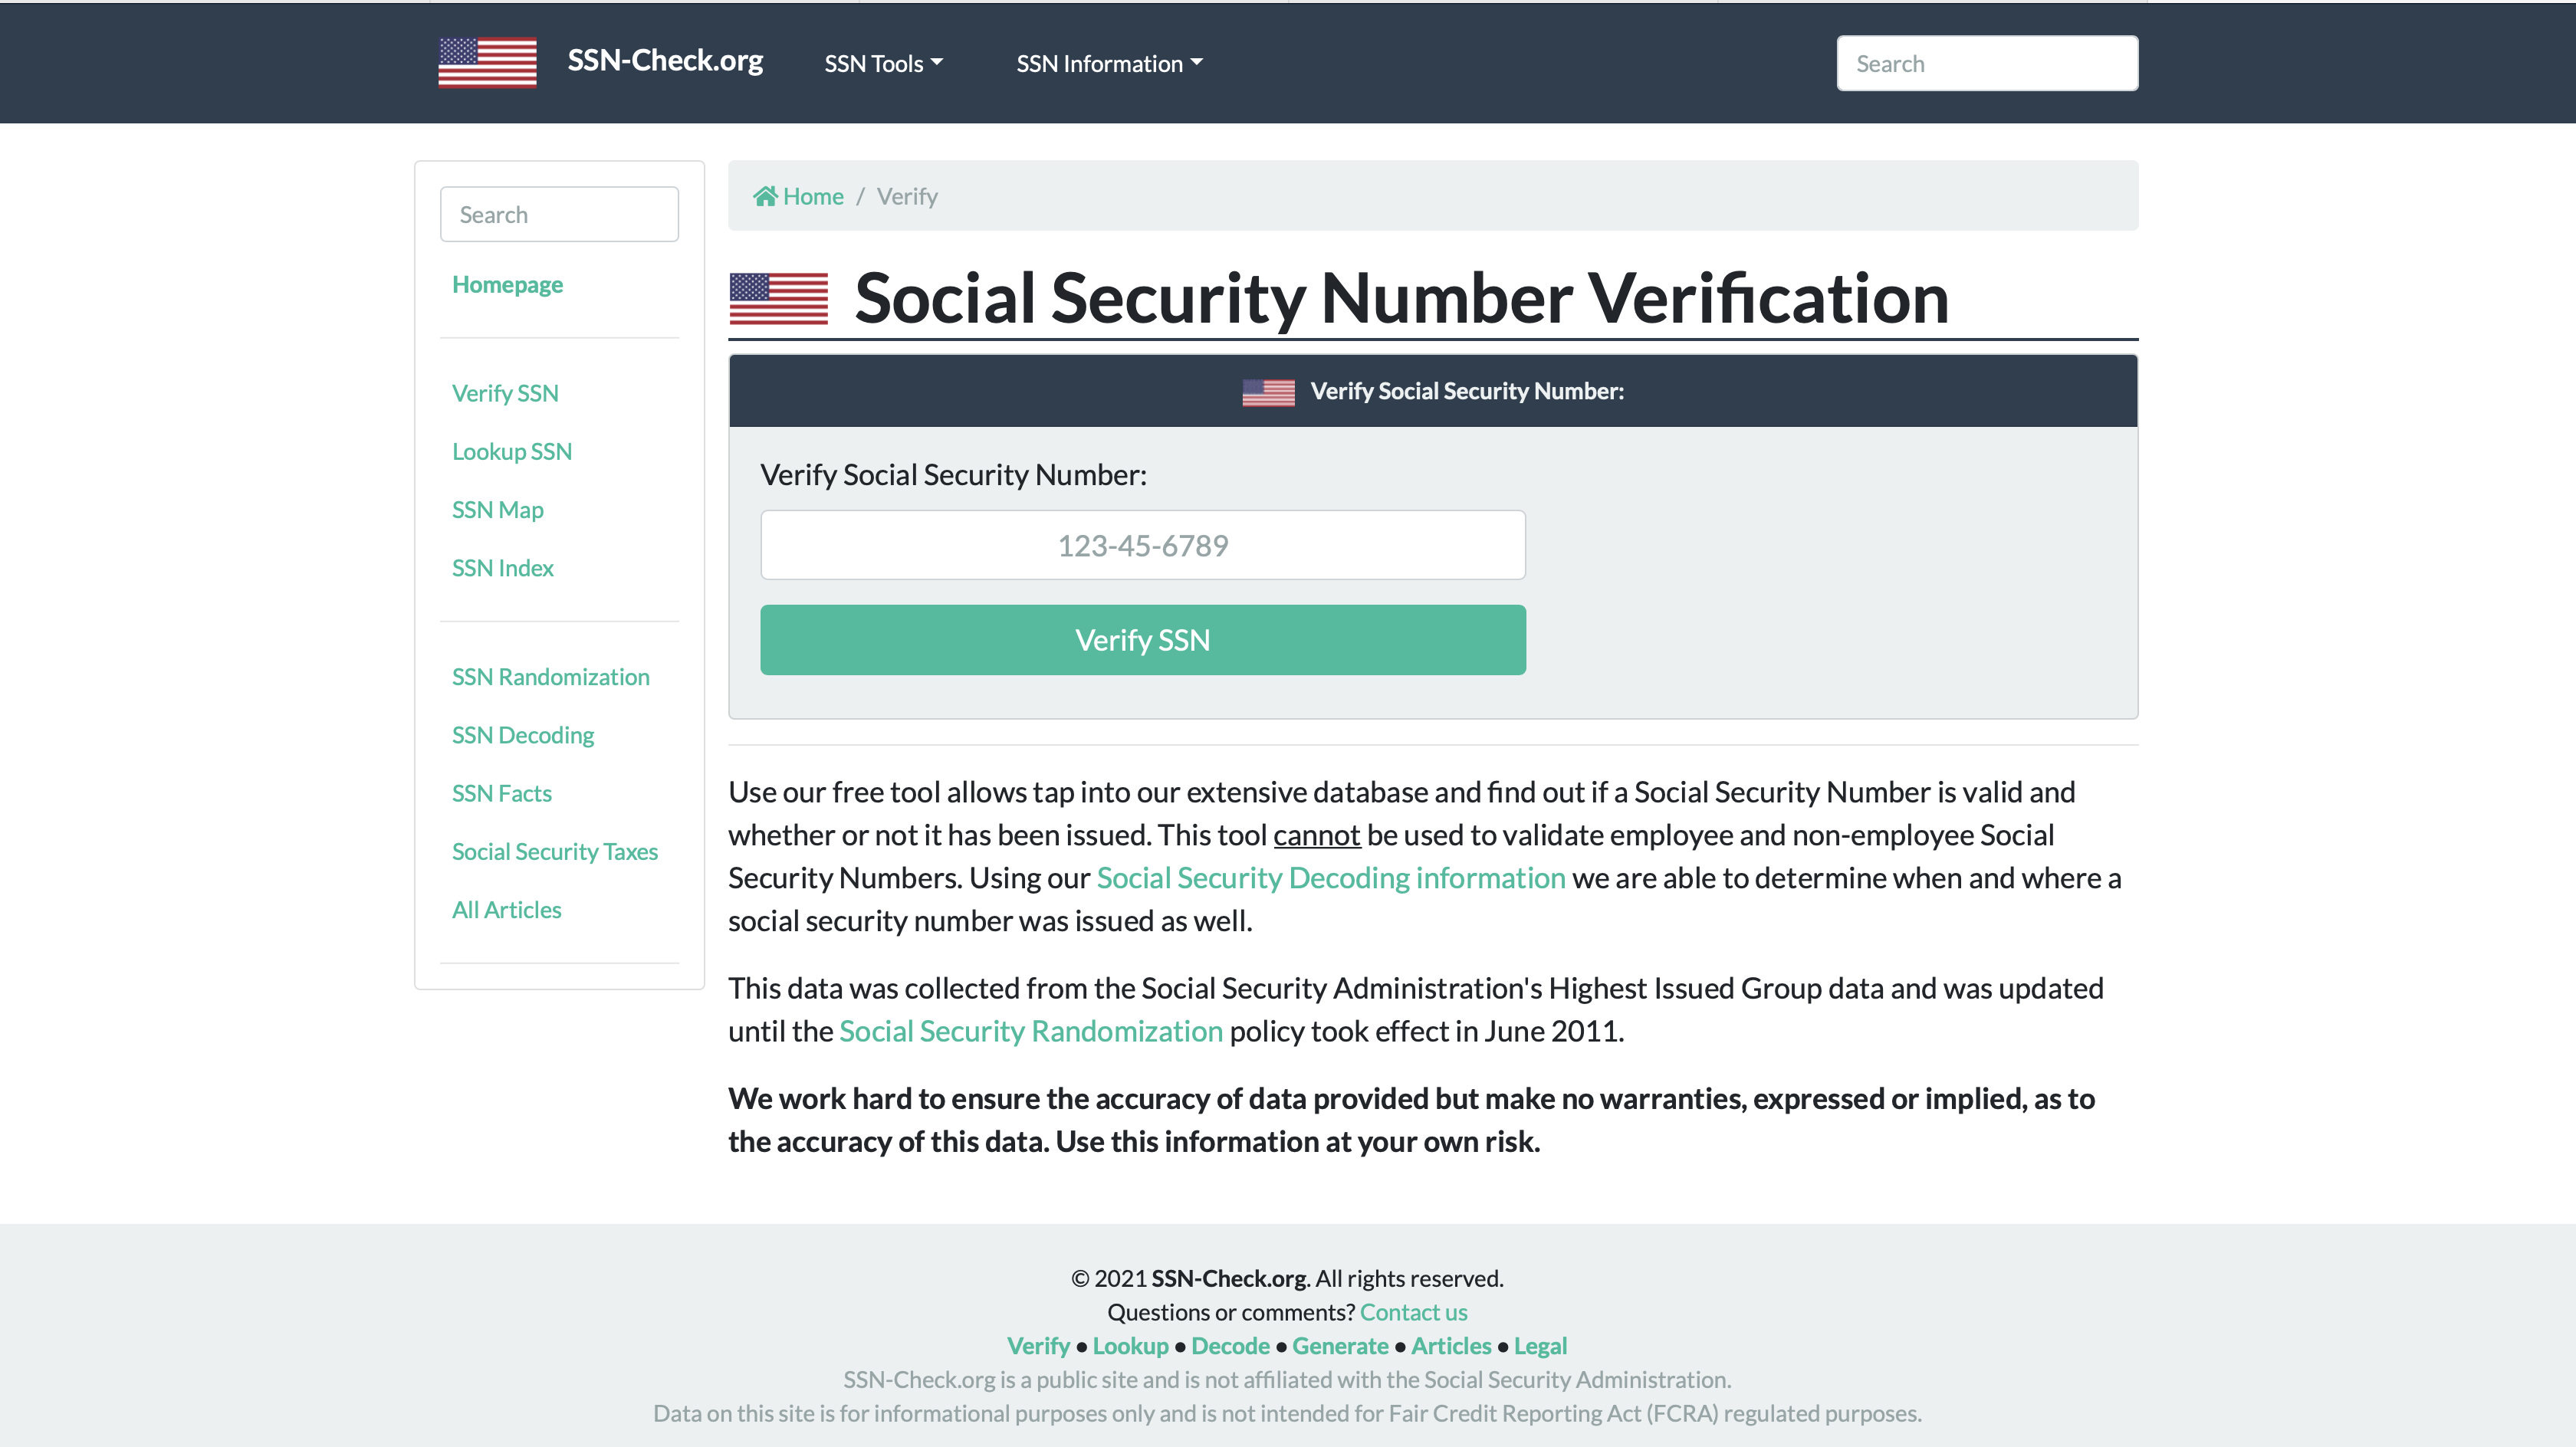This screenshot has height=1447, width=2576.
Task: Click the flag icon in verify banner
Action: (x=1269, y=391)
